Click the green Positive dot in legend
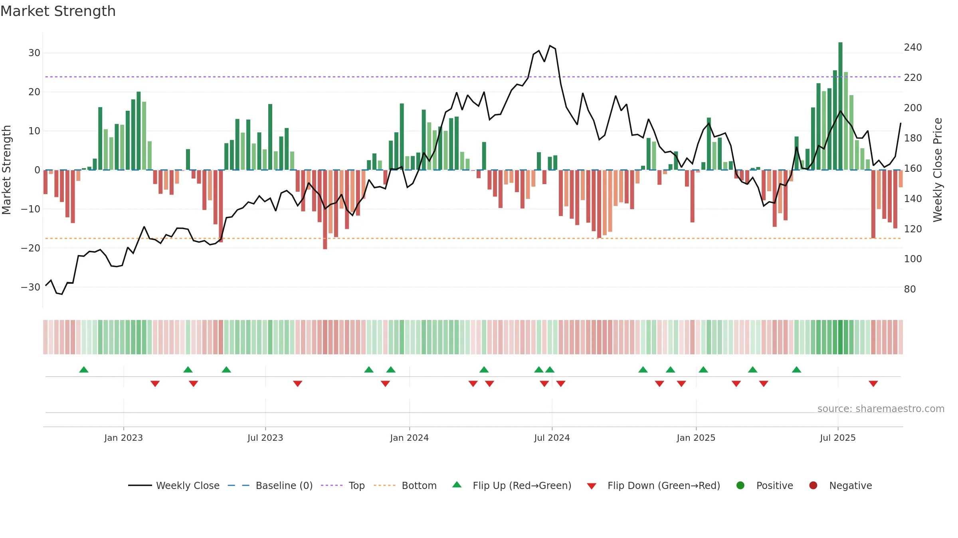 740,485
